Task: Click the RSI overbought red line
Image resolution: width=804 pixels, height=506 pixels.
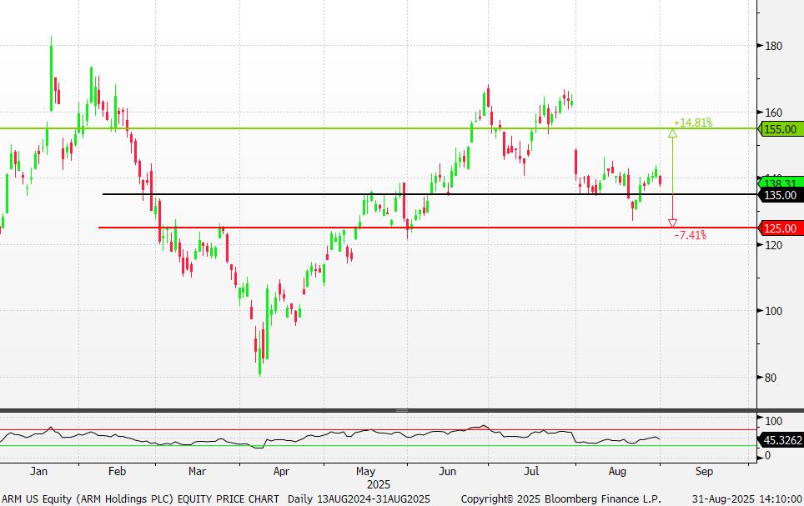Action: (x=379, y=429)
